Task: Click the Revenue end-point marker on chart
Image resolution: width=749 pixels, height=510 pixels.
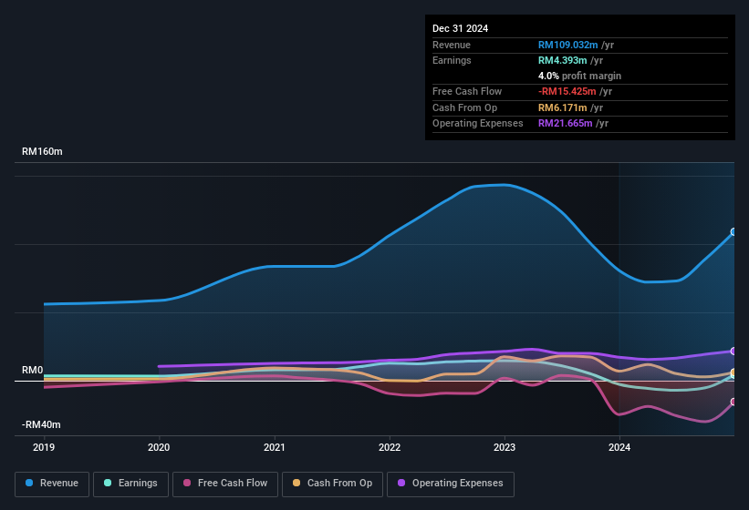Action: click(733, 231)
